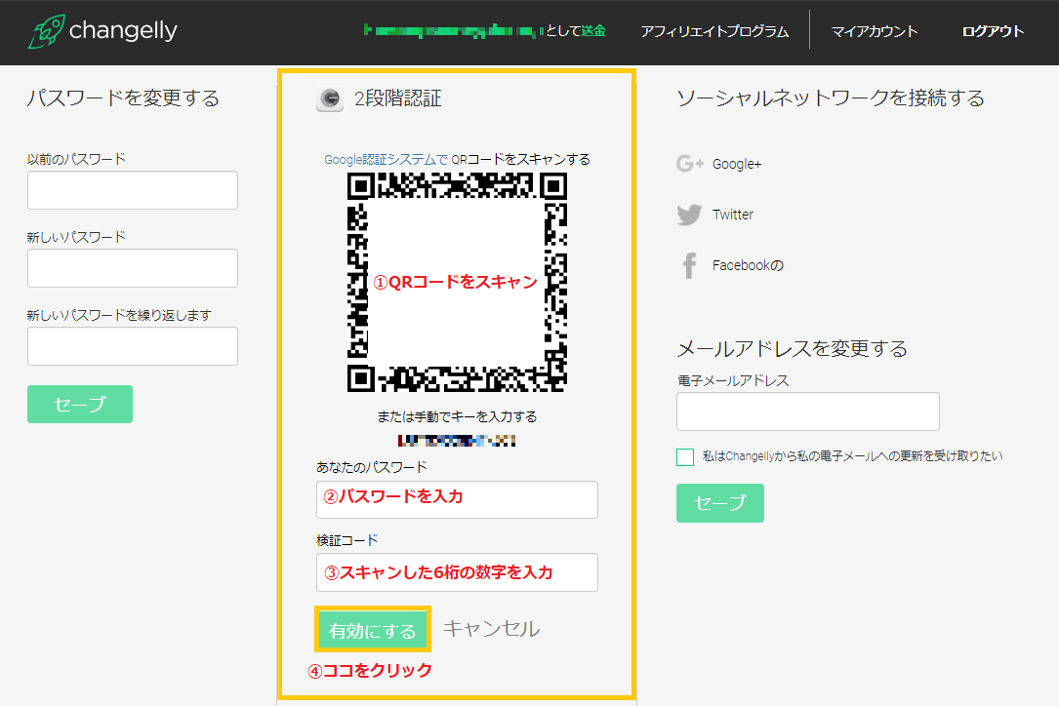Click the 有効にする button
The height and width of the screenshot is (706, 1059).
(x=372, y=630)
